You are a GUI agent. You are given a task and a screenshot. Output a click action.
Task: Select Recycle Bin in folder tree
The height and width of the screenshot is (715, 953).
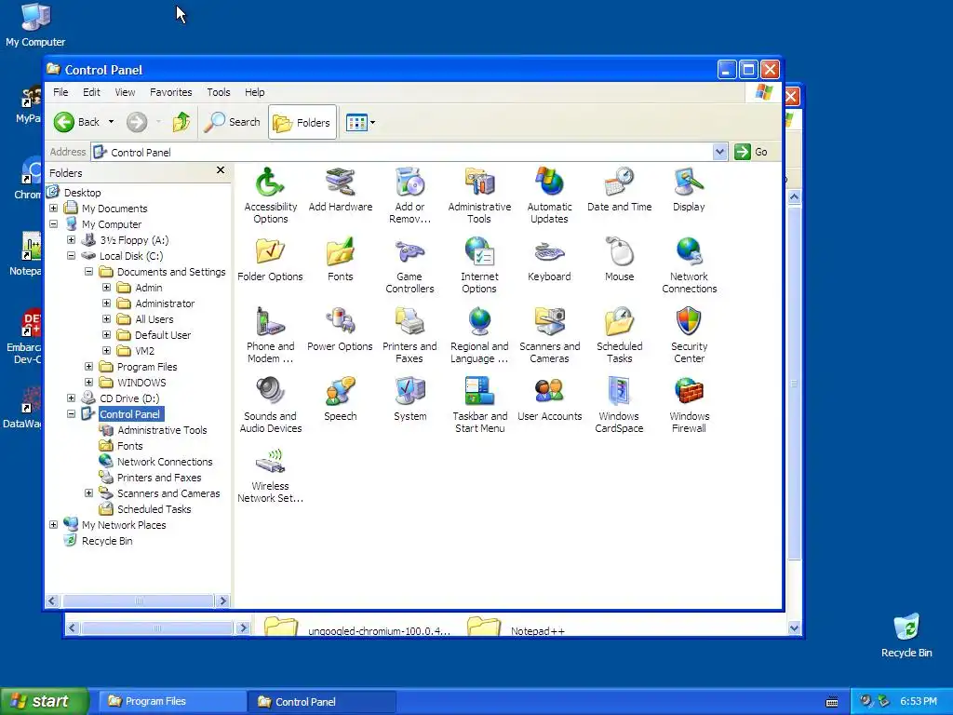(x=107, y=541)
